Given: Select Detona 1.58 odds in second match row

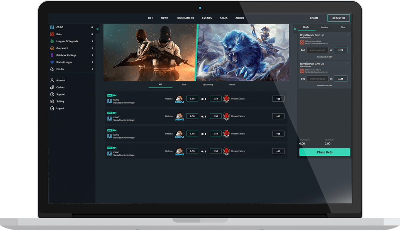Looking at the screenshot, I should tap(192, 116).
